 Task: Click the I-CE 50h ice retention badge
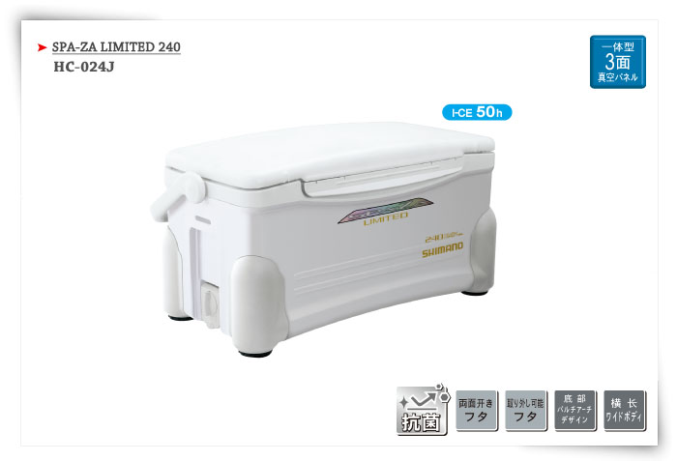coord(477,112)
